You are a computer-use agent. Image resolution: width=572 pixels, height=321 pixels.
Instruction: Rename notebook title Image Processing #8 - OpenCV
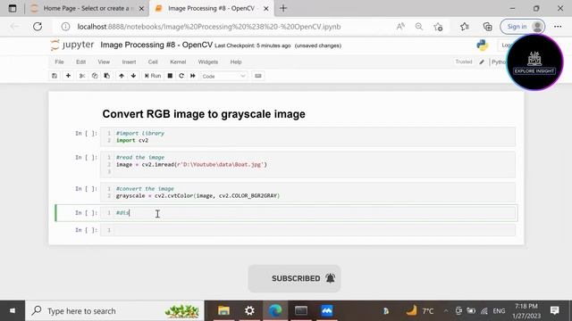(x=156, y=45)
